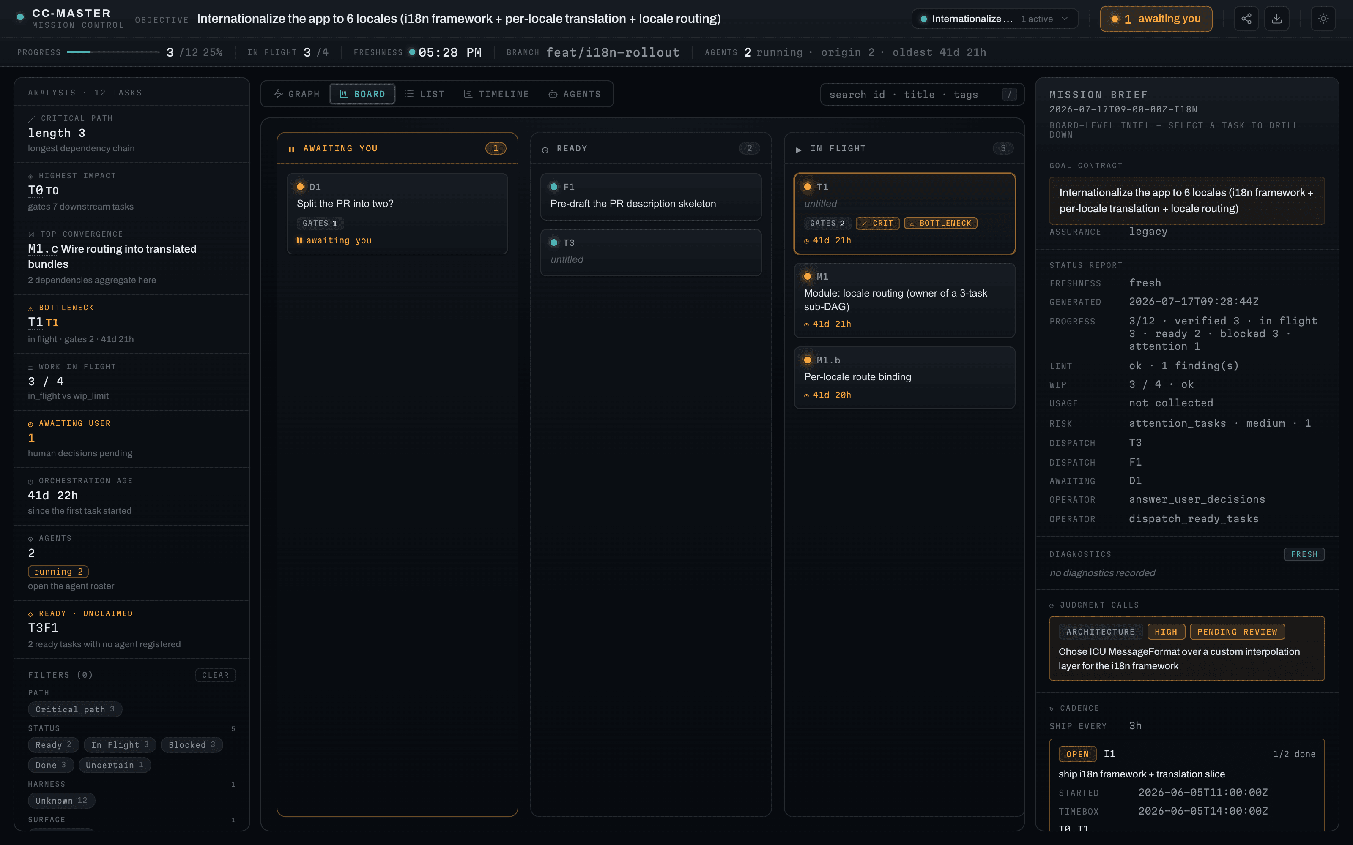Click the download export icon
The width and height of the screenshot is (1353, 845).
1277,19
